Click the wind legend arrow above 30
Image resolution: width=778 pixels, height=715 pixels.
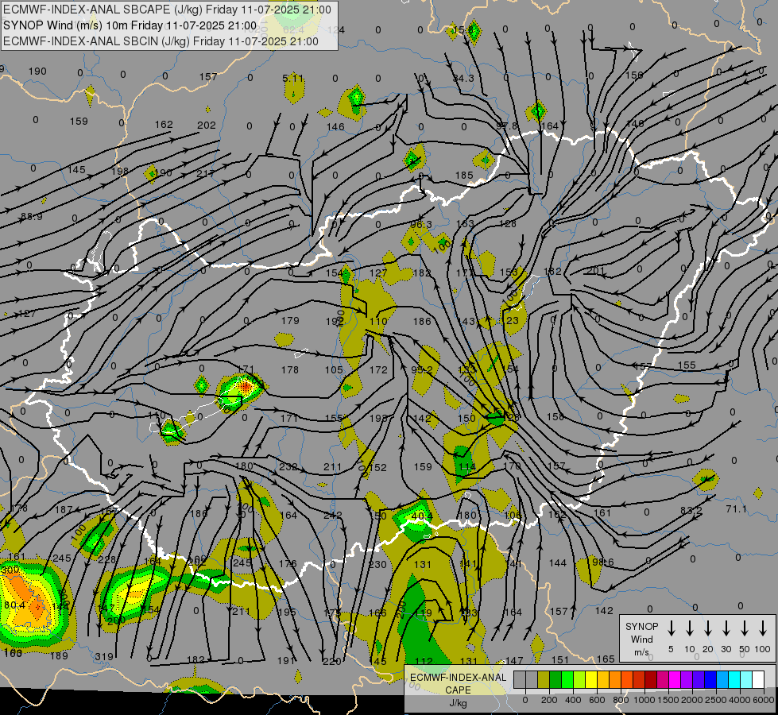pos(726,628)
